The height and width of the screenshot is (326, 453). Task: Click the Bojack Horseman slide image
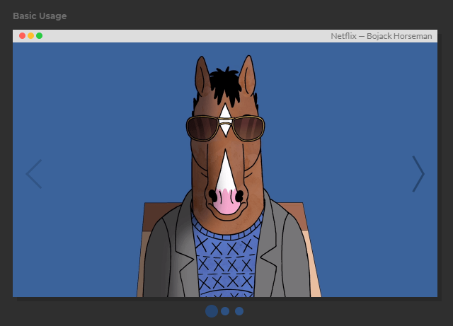click(225, 170)
